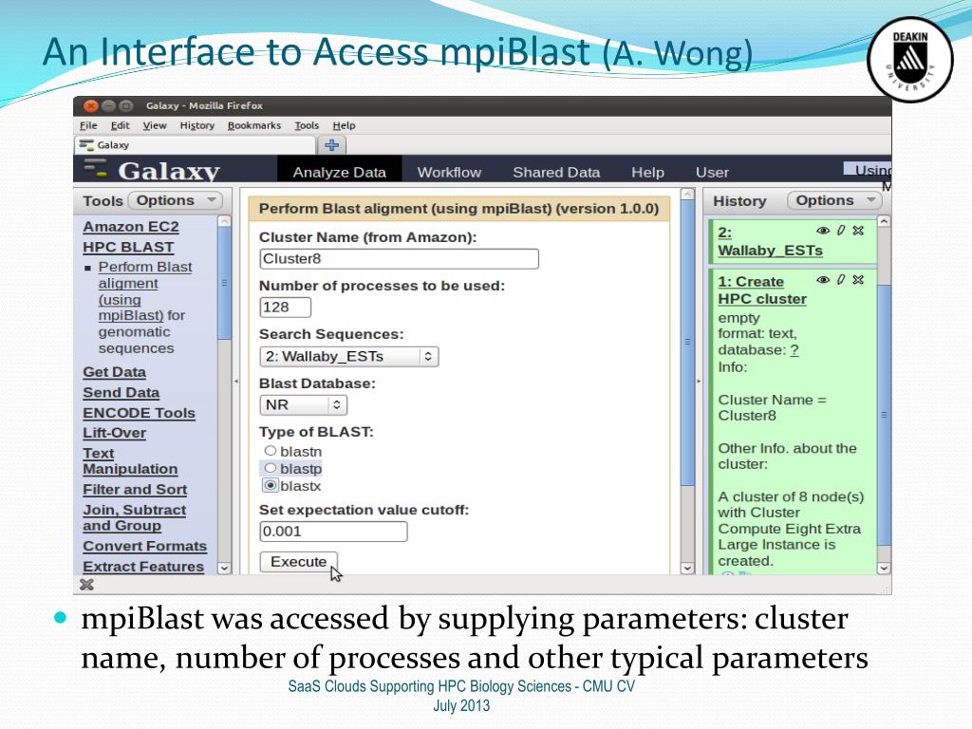Screen dimensions: 972x729
Task: Open the Tools Options dropdown
Action: [x=175, y=200]
